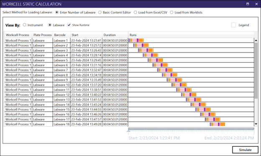Select Enter Number of Labware radio option
This screenshot has width=261, height=156.
pyautogui.click(x=57, y=13)
